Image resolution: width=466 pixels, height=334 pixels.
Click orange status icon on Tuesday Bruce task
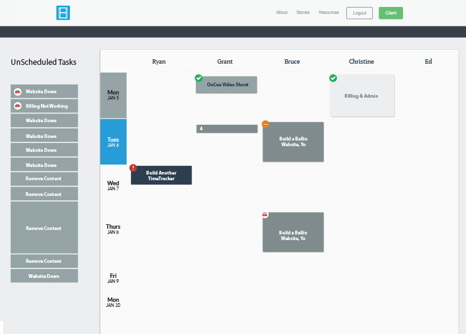[265, 124]
